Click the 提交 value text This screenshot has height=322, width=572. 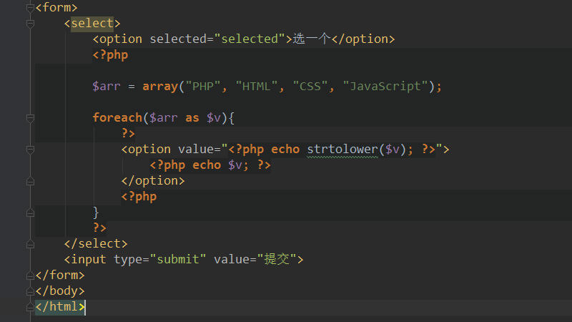click(x=276, y=259)
